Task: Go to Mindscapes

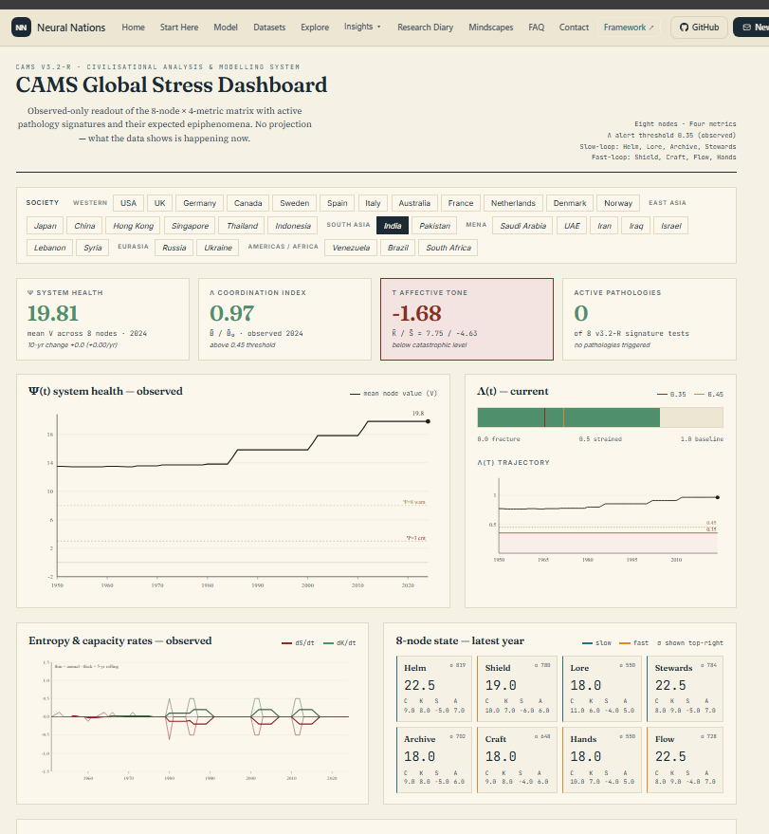Action: 490,28
